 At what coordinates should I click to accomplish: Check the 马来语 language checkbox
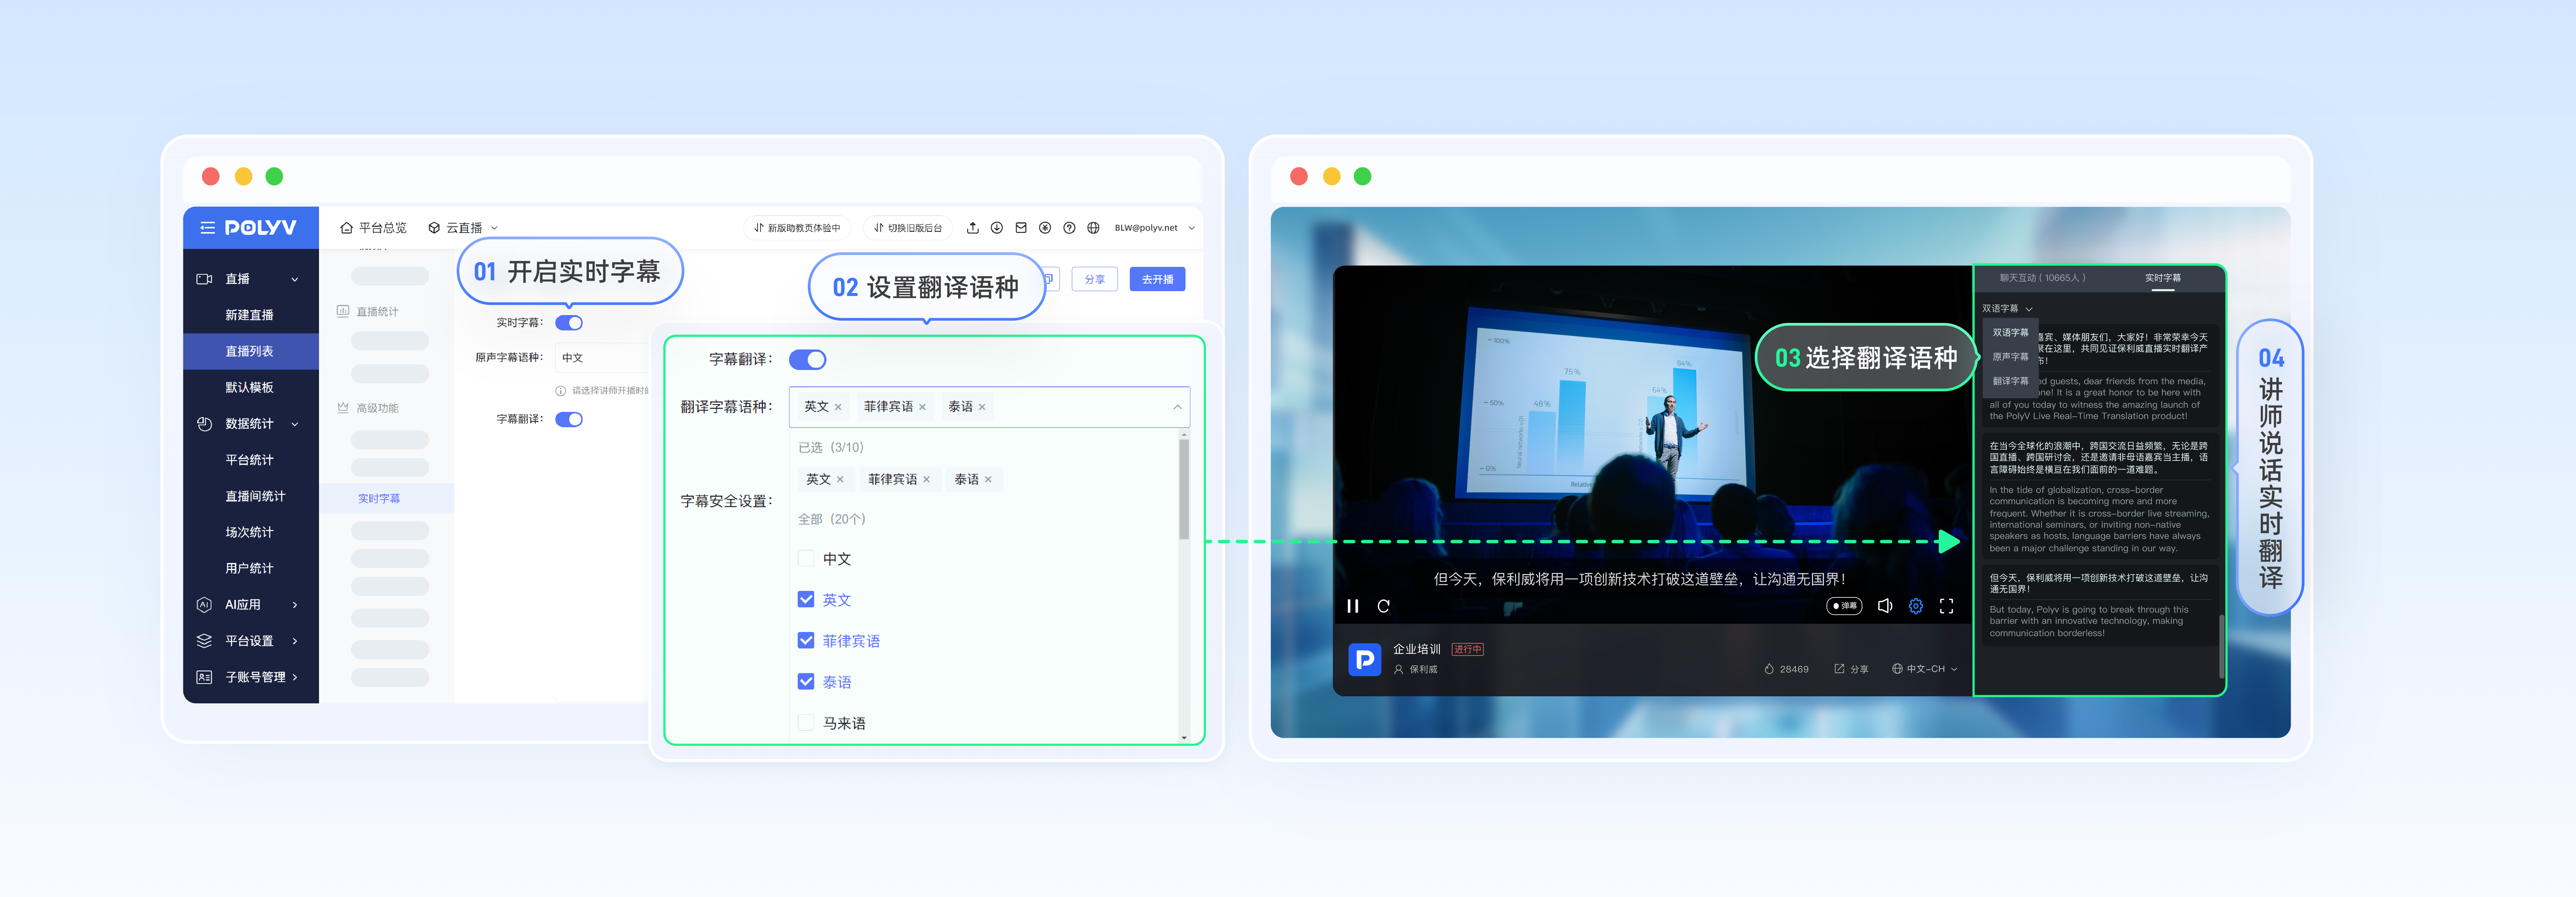click(x=806, y=722)
